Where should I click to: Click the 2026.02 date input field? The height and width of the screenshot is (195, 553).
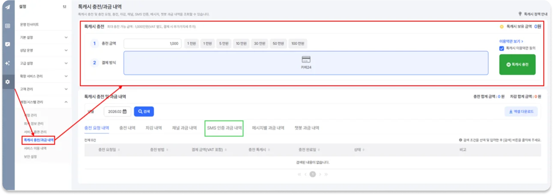pyautogui.click(x=117, y=111)
